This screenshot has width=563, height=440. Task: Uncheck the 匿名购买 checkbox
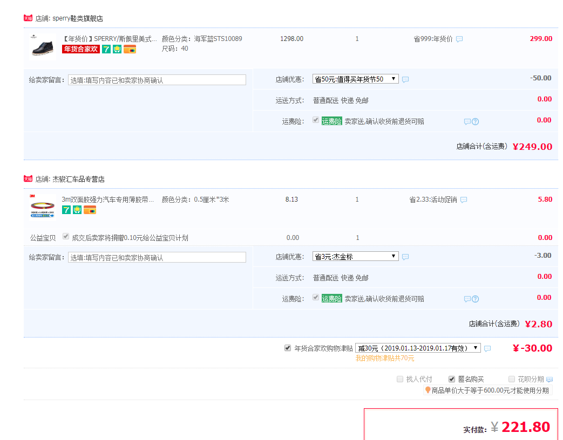[x=452, y=379]
